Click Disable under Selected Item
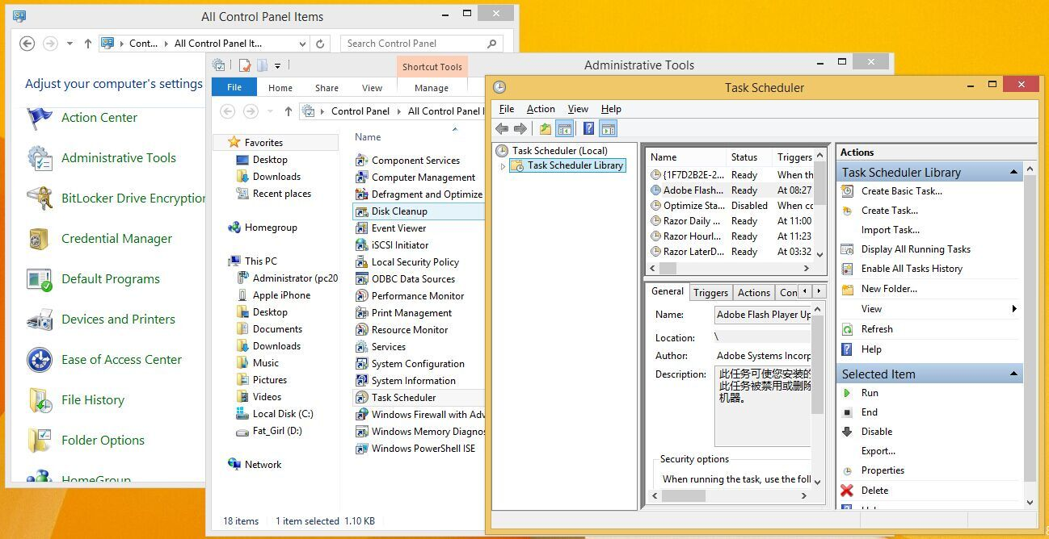1049x539 pixels. tap(876, 432)
